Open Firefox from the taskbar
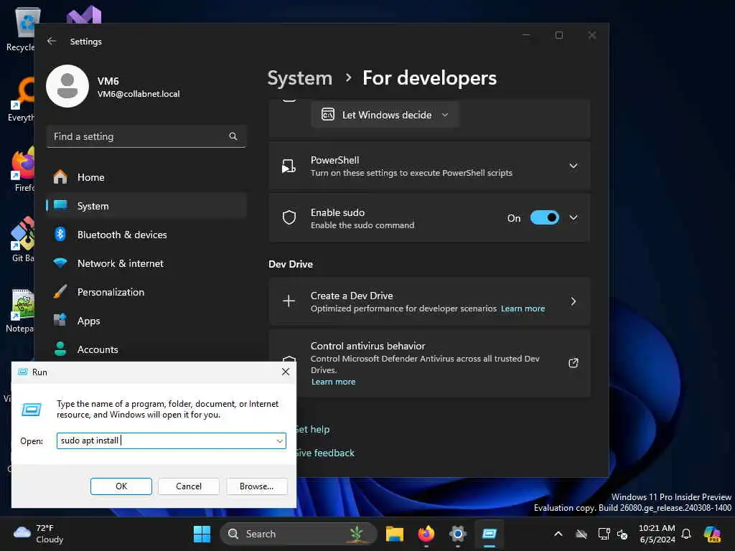Screen dimensions: 735x551 (426, 534)
